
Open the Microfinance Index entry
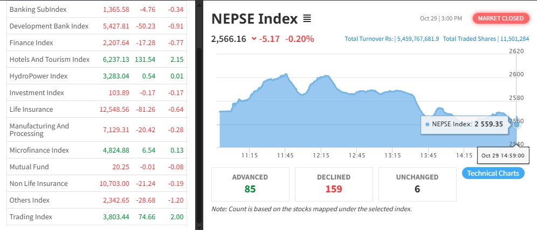tap(39, 150)
